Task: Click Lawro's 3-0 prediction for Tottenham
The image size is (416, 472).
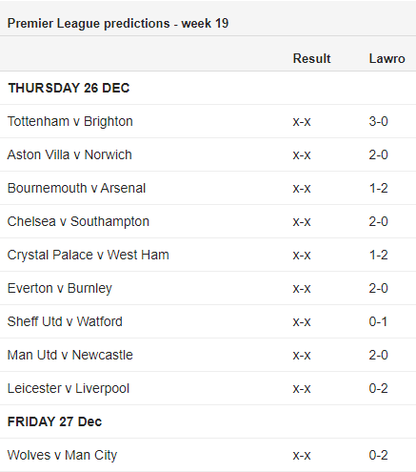Action: pos(378,121)
